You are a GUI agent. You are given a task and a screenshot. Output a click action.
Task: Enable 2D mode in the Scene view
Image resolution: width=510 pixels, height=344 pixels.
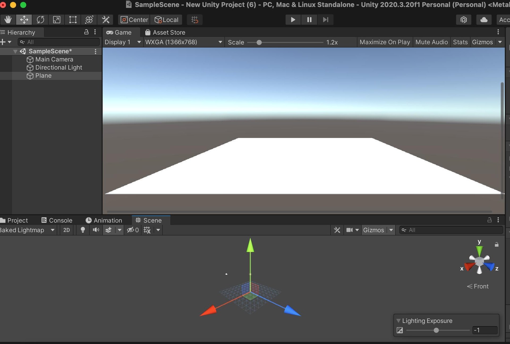click(x=66, y=230)
